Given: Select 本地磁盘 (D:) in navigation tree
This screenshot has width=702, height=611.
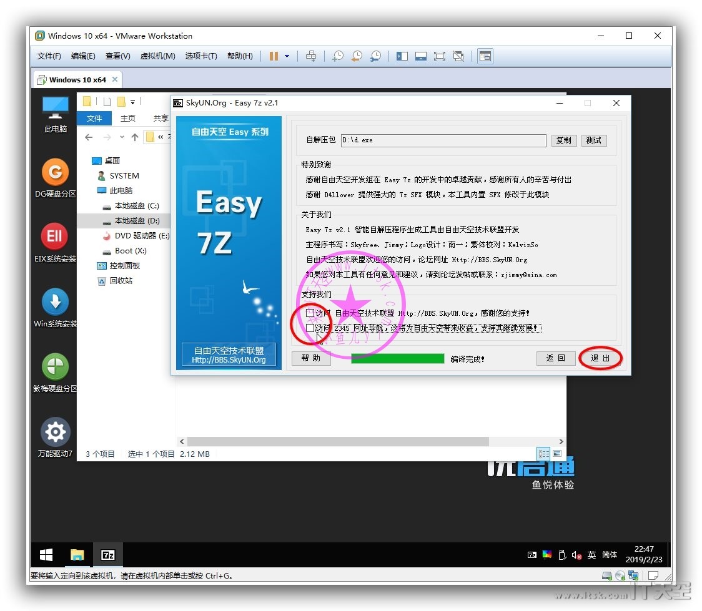Looking at the screenshot, I should coord(131,221).
